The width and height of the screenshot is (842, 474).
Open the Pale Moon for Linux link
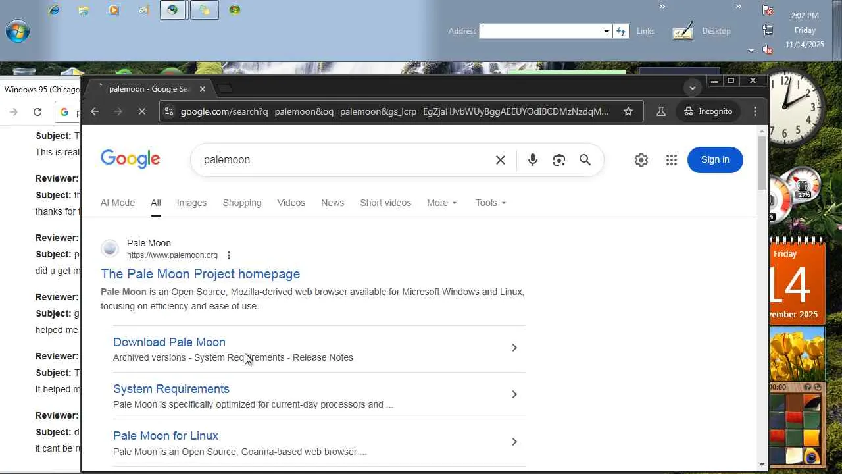(x=166, y=436)
